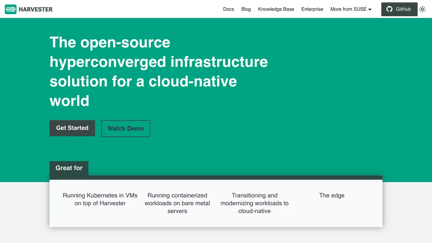Click "Transitioning and modernizing workloads to cloud-native"

(254, 203)
